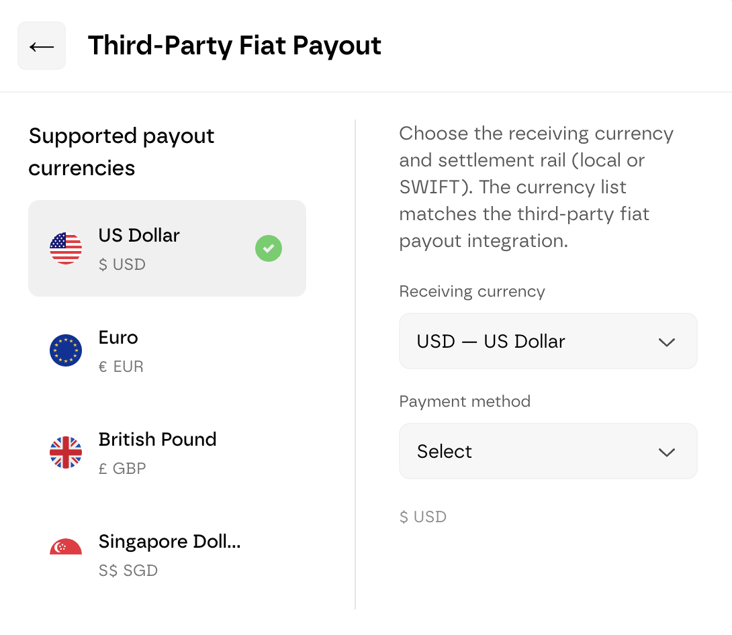Click the US flag icon
Viewport: 732px width, 635px height.
point(65,248)
